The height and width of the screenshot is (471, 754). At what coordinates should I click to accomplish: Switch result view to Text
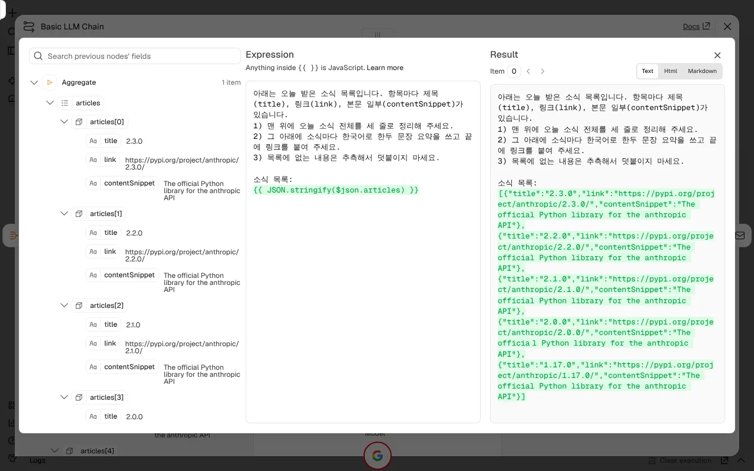(x=647, y=71)
